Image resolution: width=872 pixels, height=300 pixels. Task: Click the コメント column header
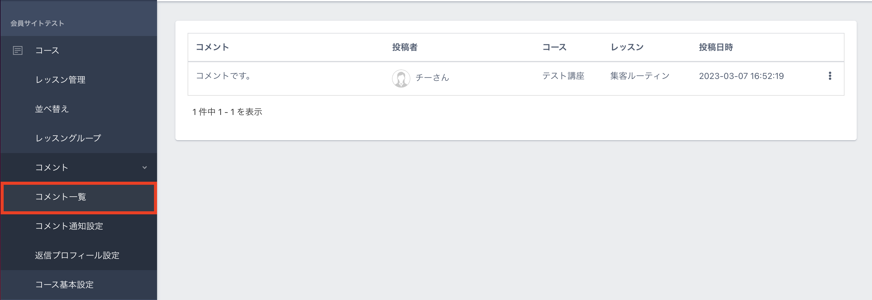pos(212,47)
